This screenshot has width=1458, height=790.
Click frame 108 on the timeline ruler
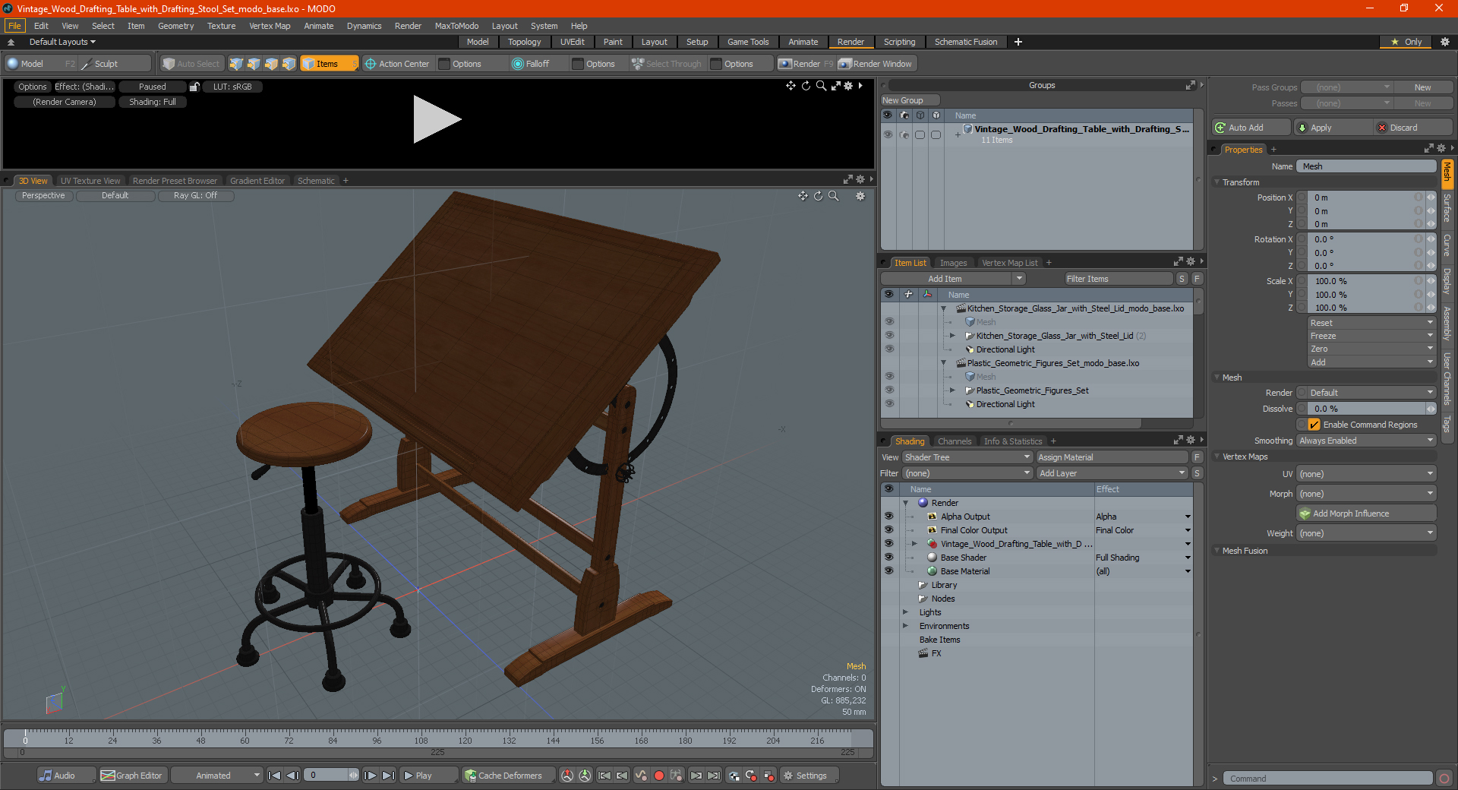(x=421, y=740)
